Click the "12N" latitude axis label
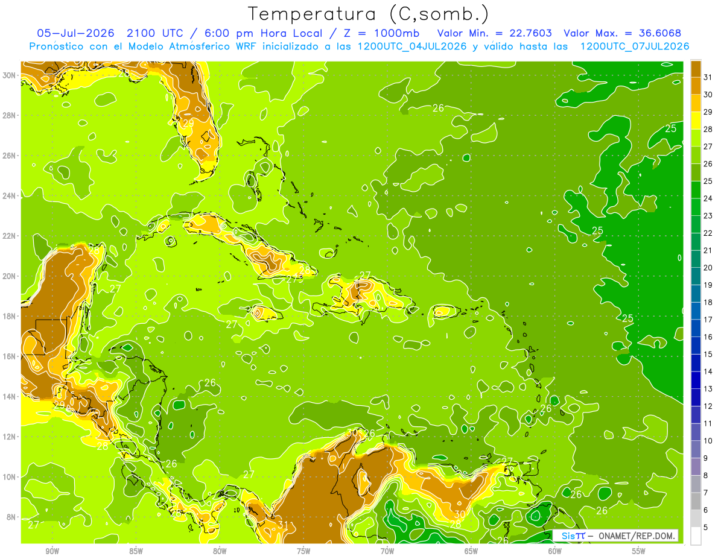 click(9, 437)
